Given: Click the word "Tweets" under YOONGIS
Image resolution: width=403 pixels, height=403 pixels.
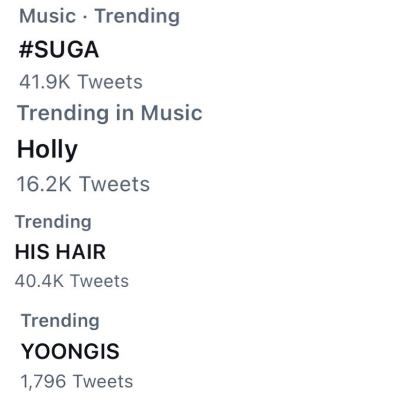Looking at the screenshot, I should (104, 381).
